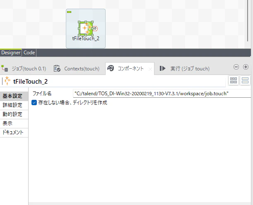Select 表示 settings section
The height and width of the screenshot is (205, 253).
pyautogui.click(x=14, y=123)
